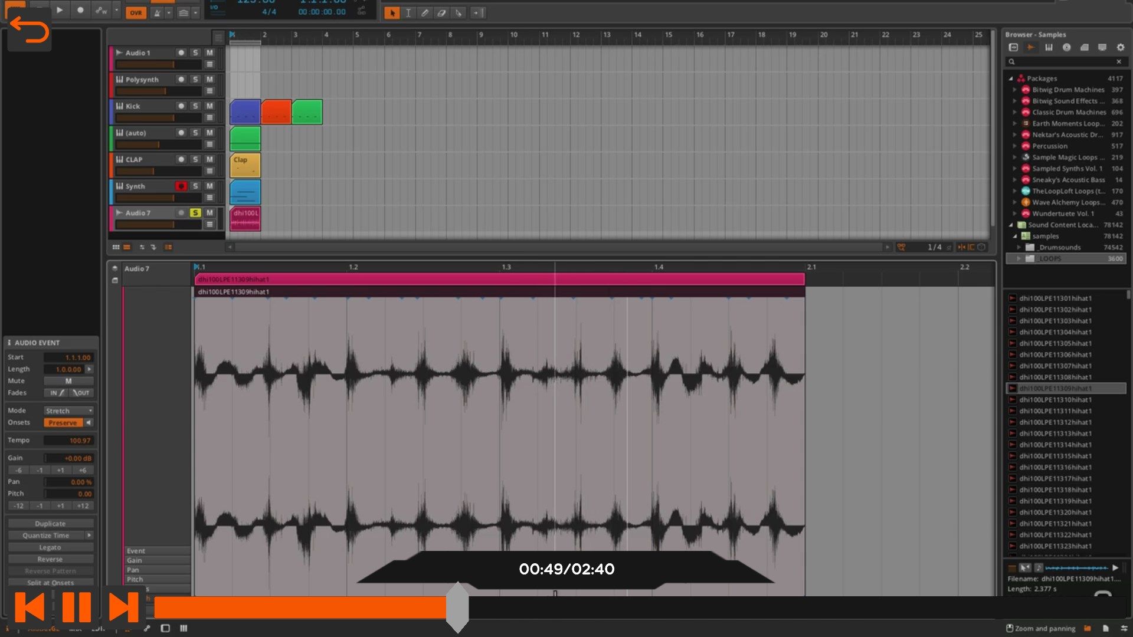Clear the browser search with X

point(1119,61)
